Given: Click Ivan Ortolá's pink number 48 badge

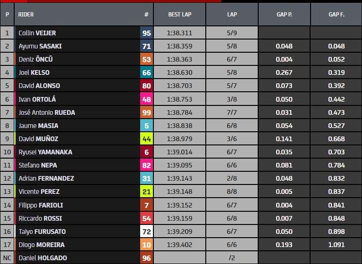Looking at the screenshot, I should 146,99.
